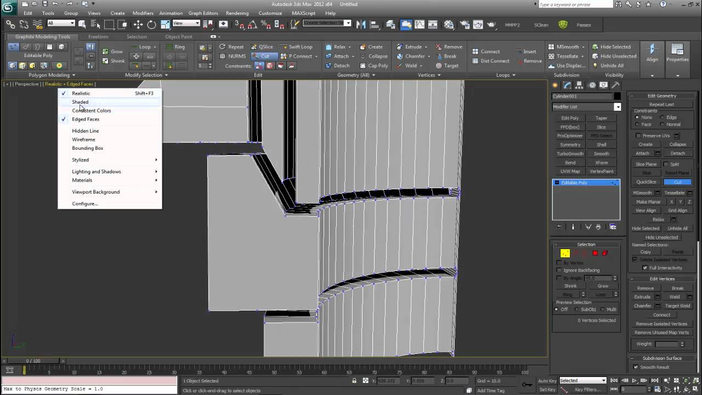Click the Cylinder001 object name field
Screen dimensions: 702x395
tap(581, 97)
